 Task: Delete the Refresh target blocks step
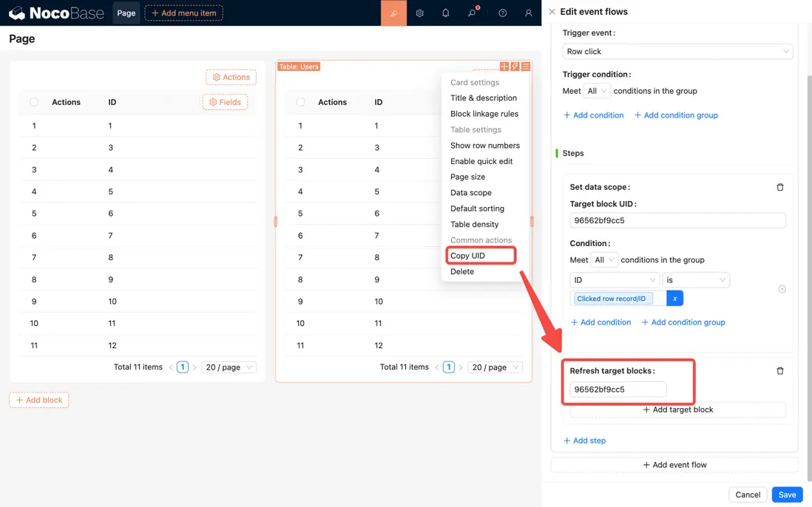point(780,370)
